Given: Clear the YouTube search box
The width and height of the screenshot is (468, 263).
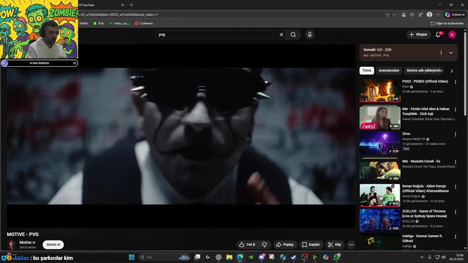Looking at the screenshot, I should coord(282,35).
